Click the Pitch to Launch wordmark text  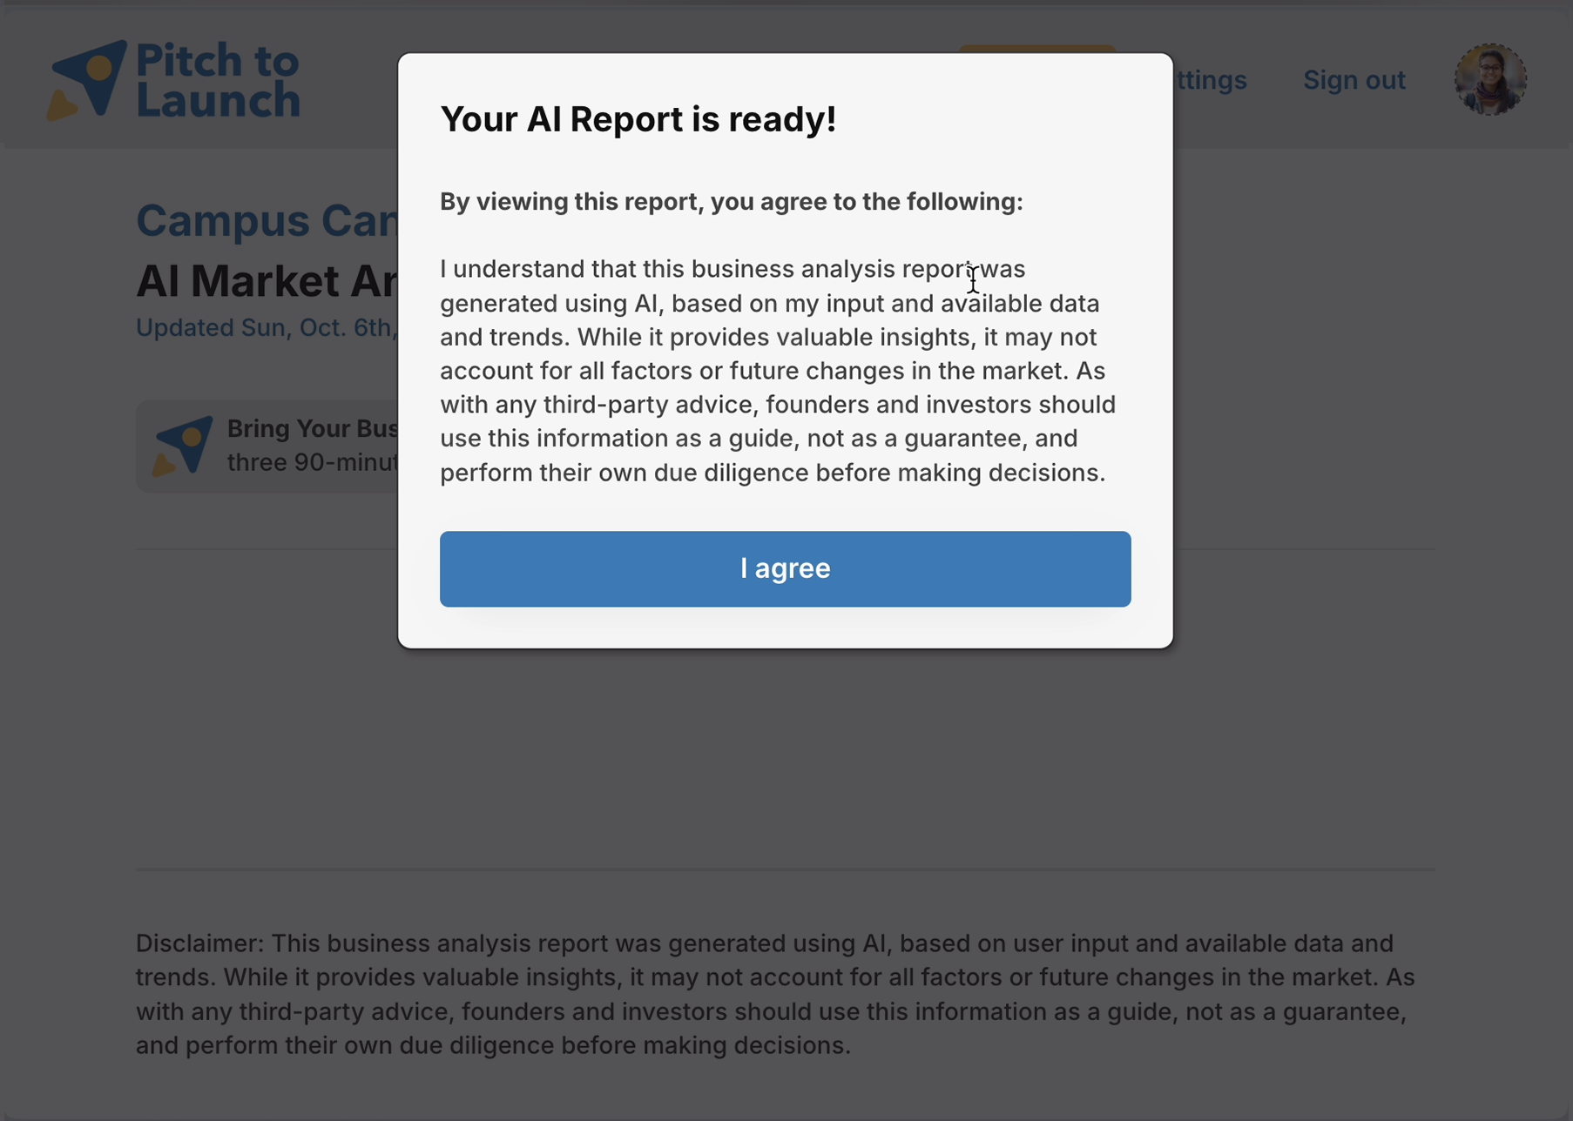[x=218, y=79]
